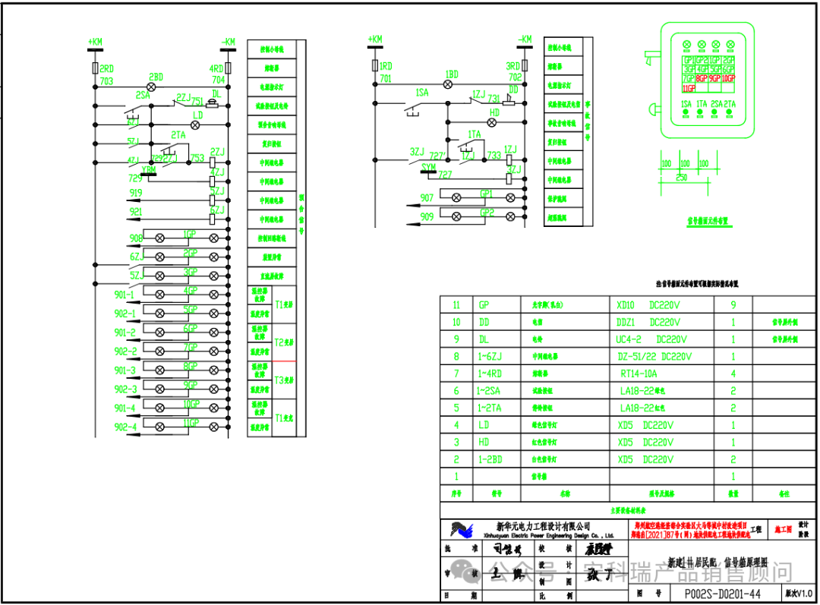Click terminal label 902-3
Viewport: 820px width, 605px height.
click(x=125, y=389)
